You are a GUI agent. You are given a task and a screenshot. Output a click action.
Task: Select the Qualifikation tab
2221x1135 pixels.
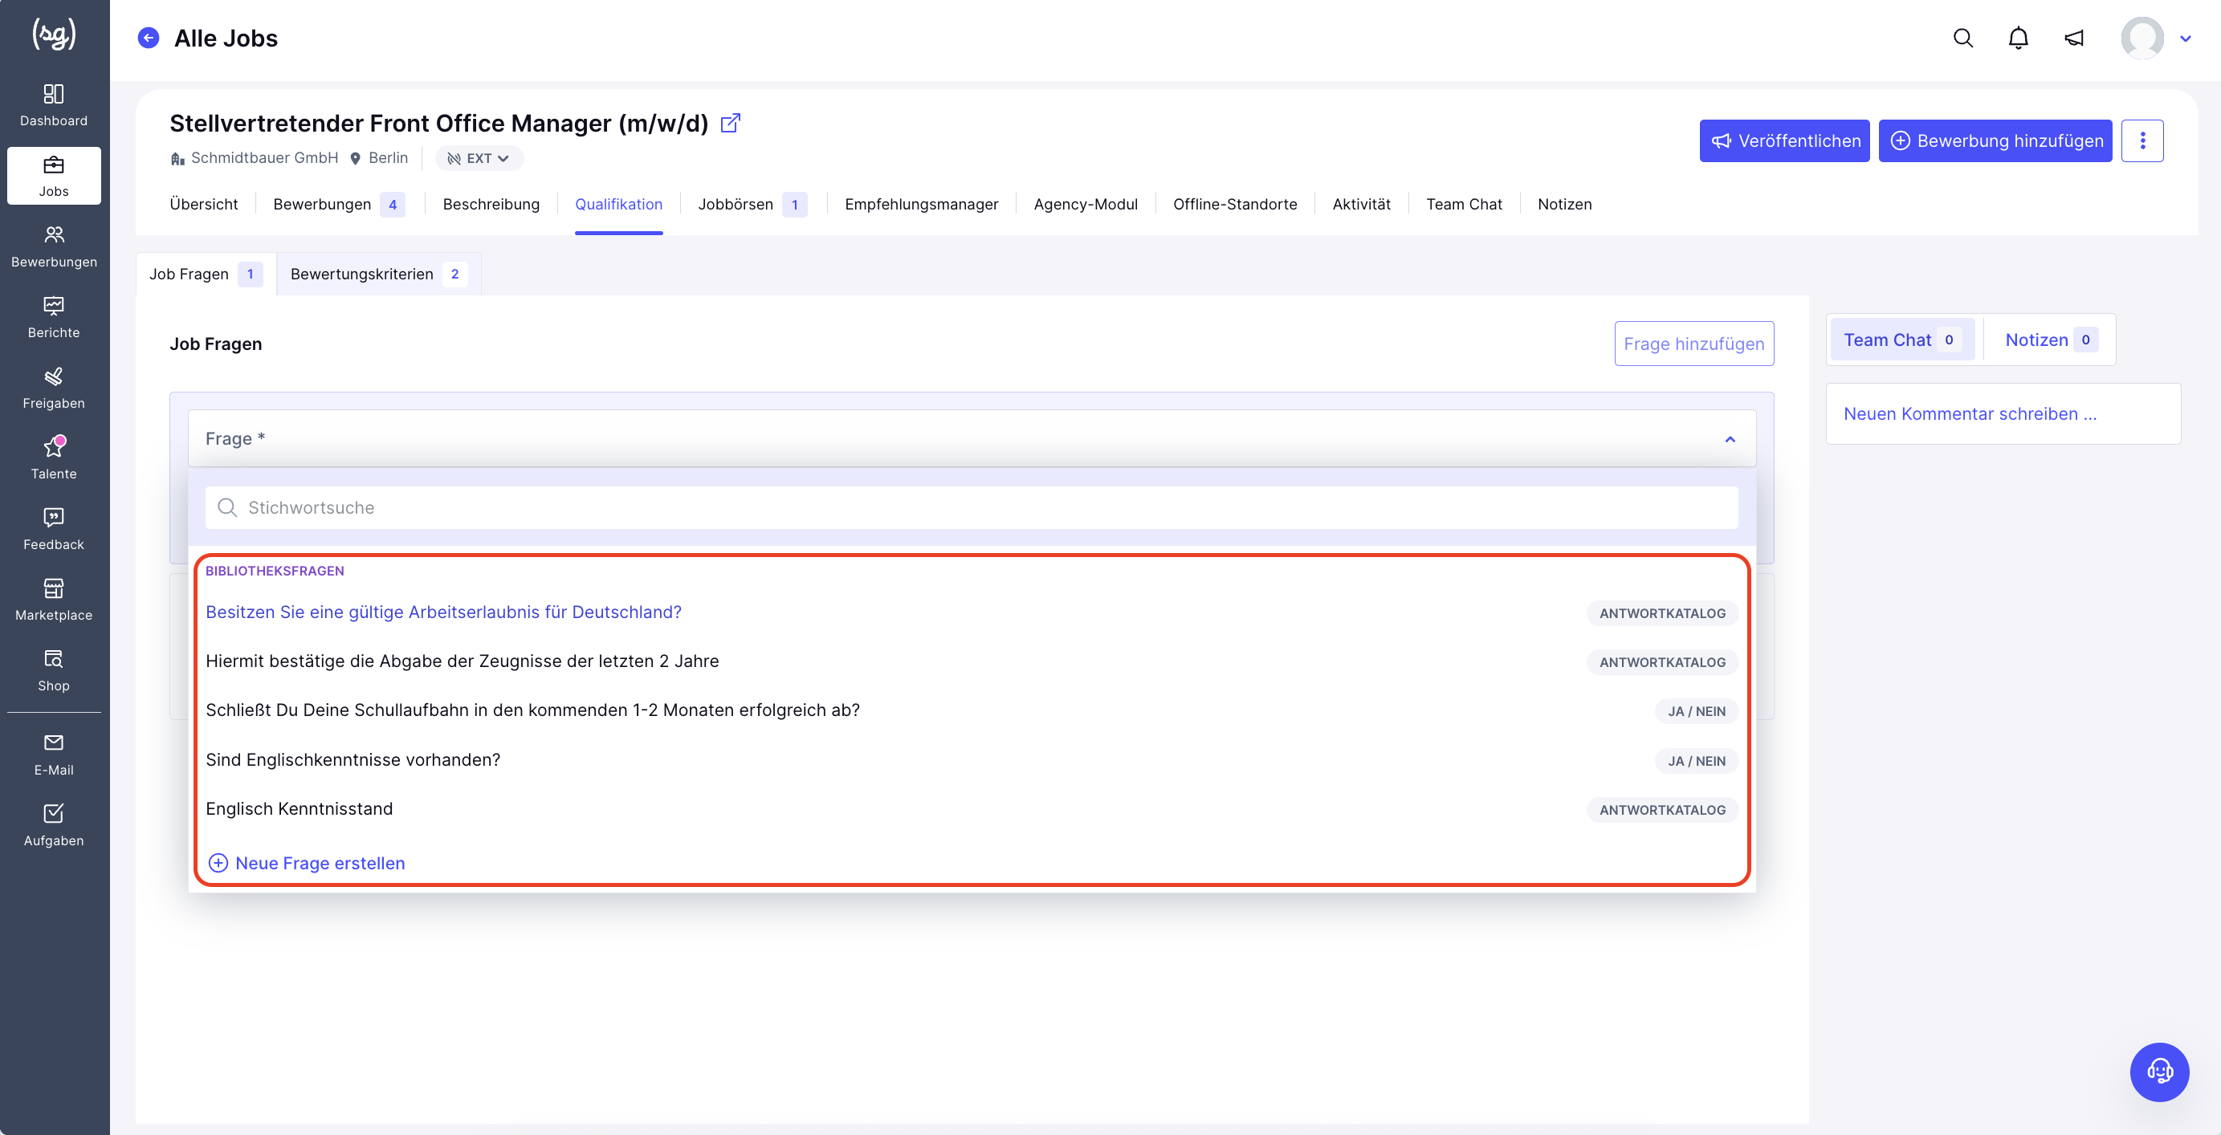(618, 204)
